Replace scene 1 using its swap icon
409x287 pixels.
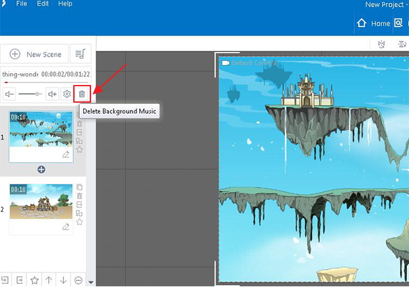80,141
